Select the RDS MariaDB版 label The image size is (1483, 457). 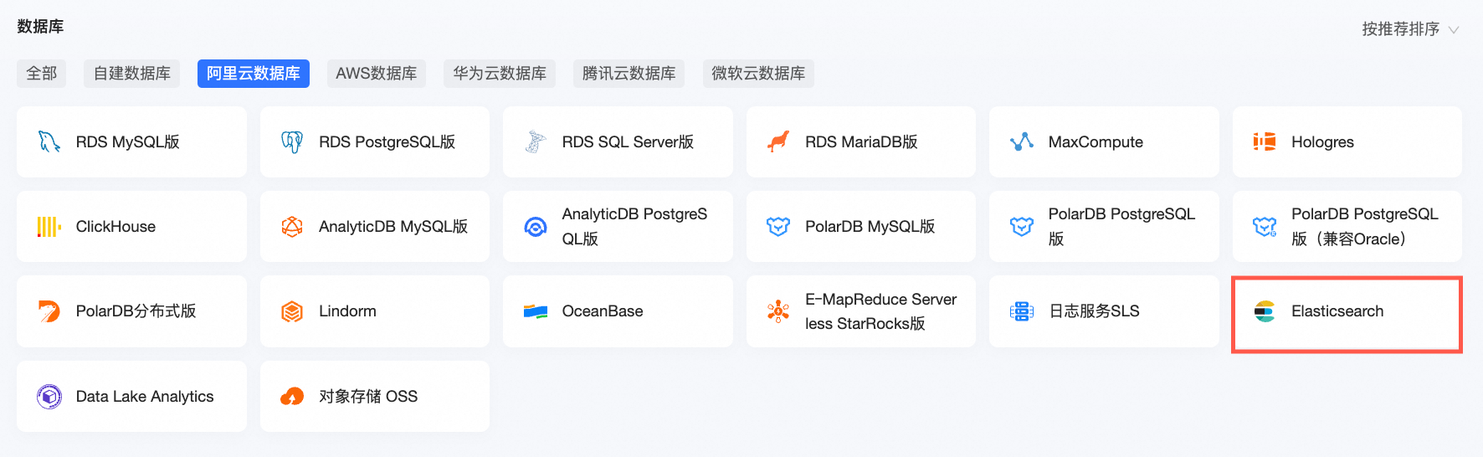pyautogui.click(x=861, y=142)
